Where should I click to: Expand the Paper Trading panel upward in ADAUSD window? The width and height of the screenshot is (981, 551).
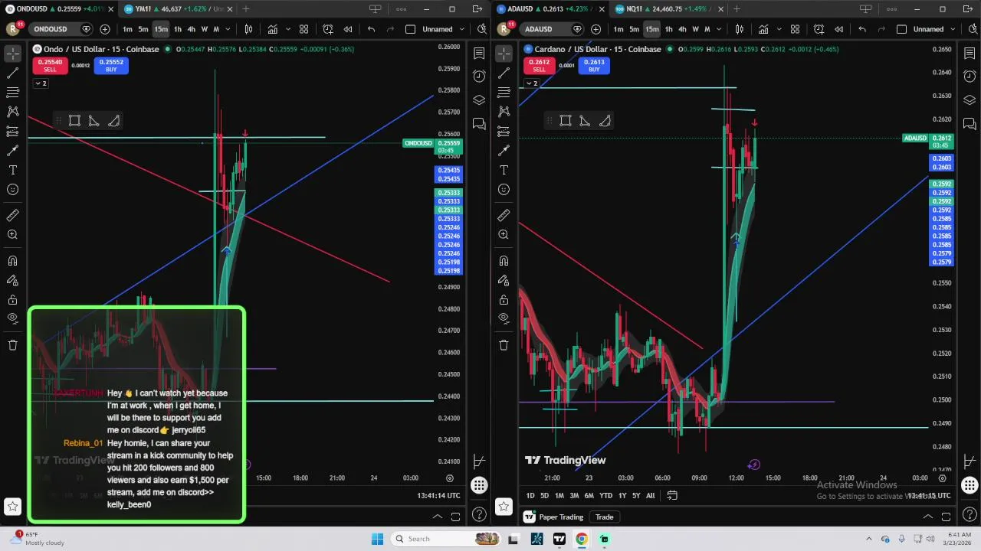point(928,517)
